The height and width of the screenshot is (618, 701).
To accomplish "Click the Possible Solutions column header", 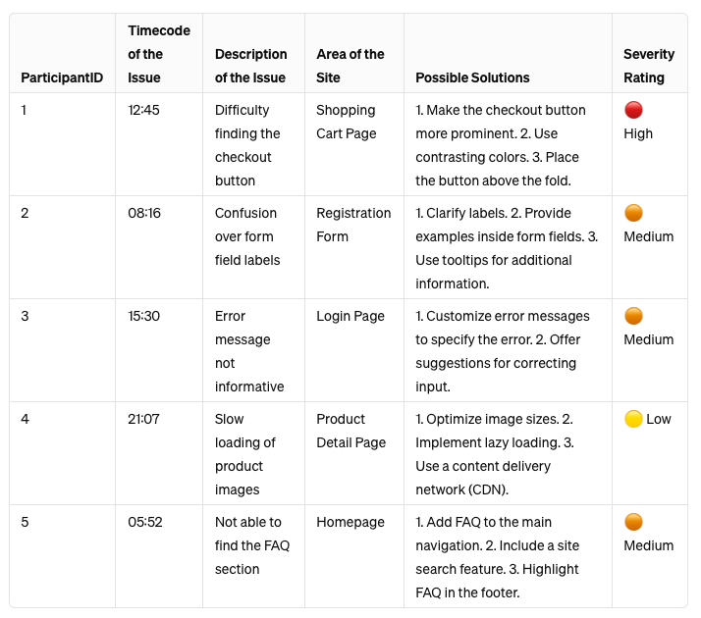I will point(472,77).
